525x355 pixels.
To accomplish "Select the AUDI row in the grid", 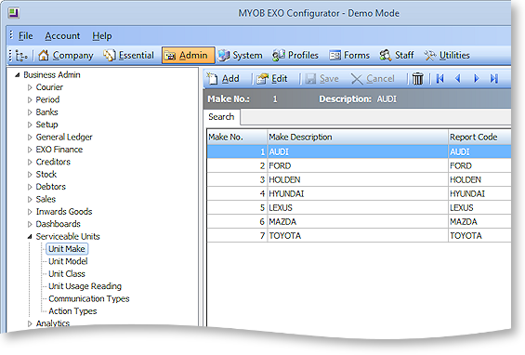I will pos(359,151).
